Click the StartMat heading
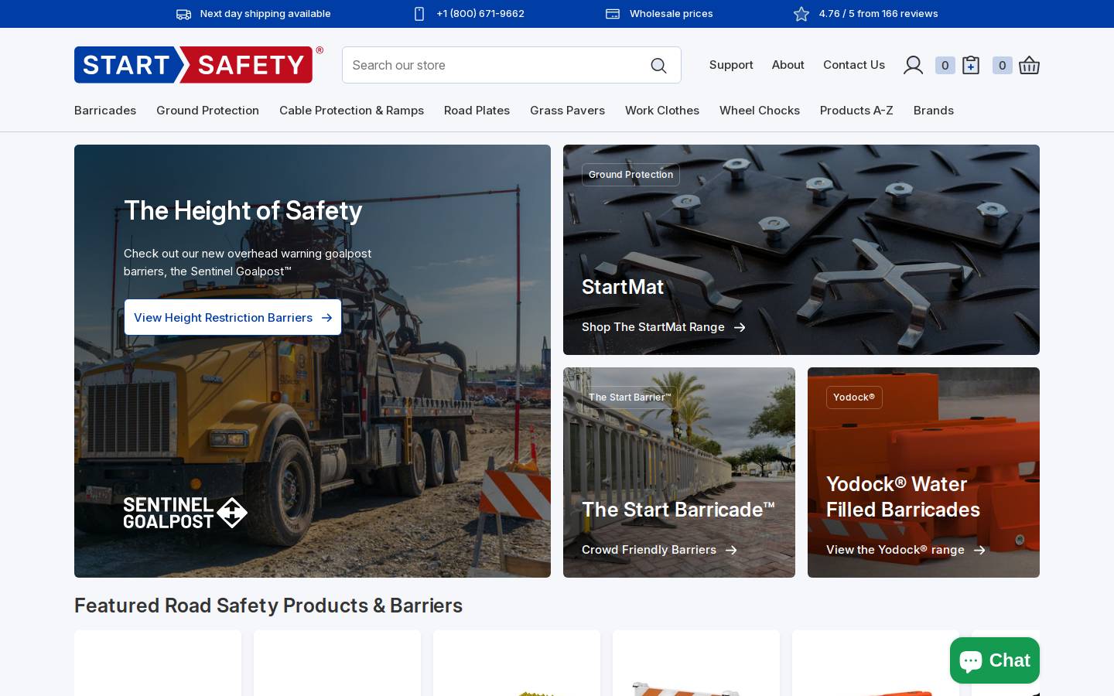 pyautogui.click(x=623, y=287)
